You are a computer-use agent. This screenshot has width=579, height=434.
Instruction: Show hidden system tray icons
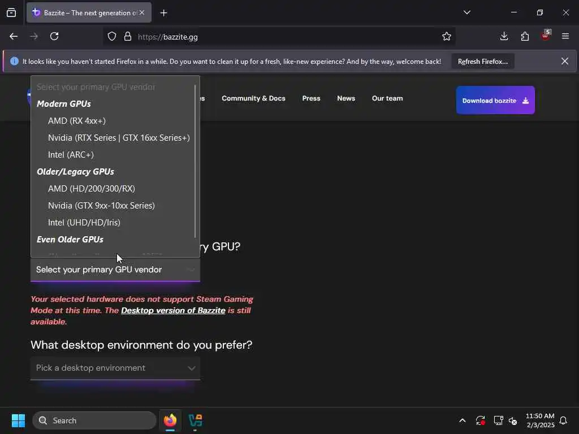click(x=463, y=420)
